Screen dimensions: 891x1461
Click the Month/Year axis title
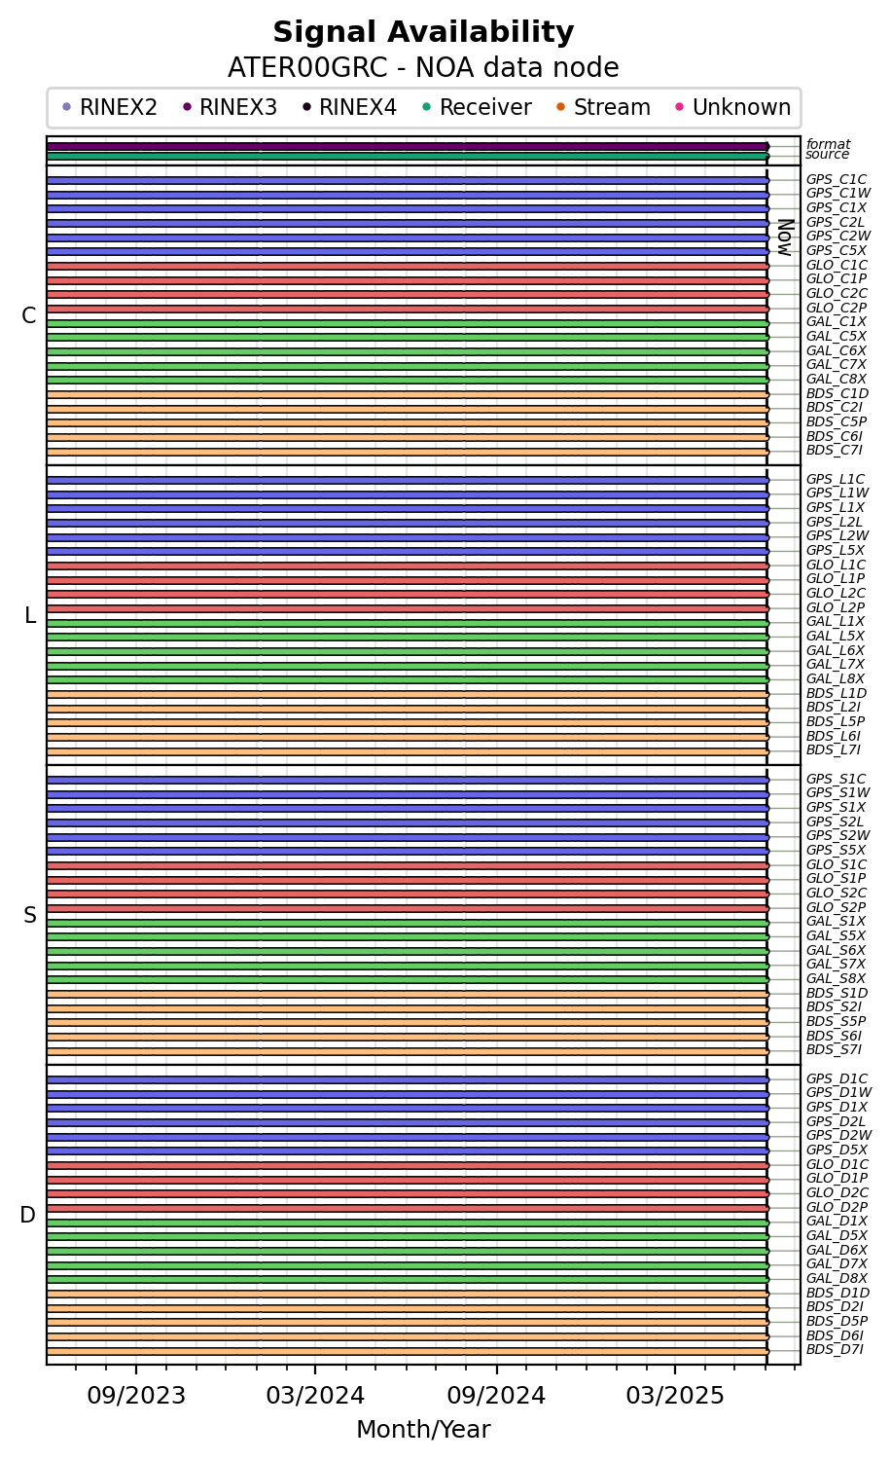coord(423,1430)
